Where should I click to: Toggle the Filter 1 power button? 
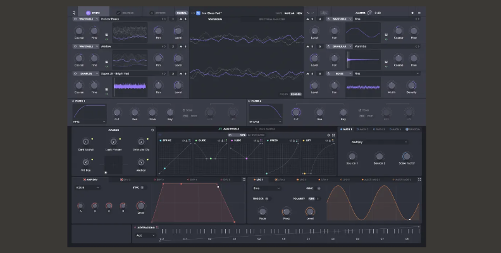pos(73,101)
